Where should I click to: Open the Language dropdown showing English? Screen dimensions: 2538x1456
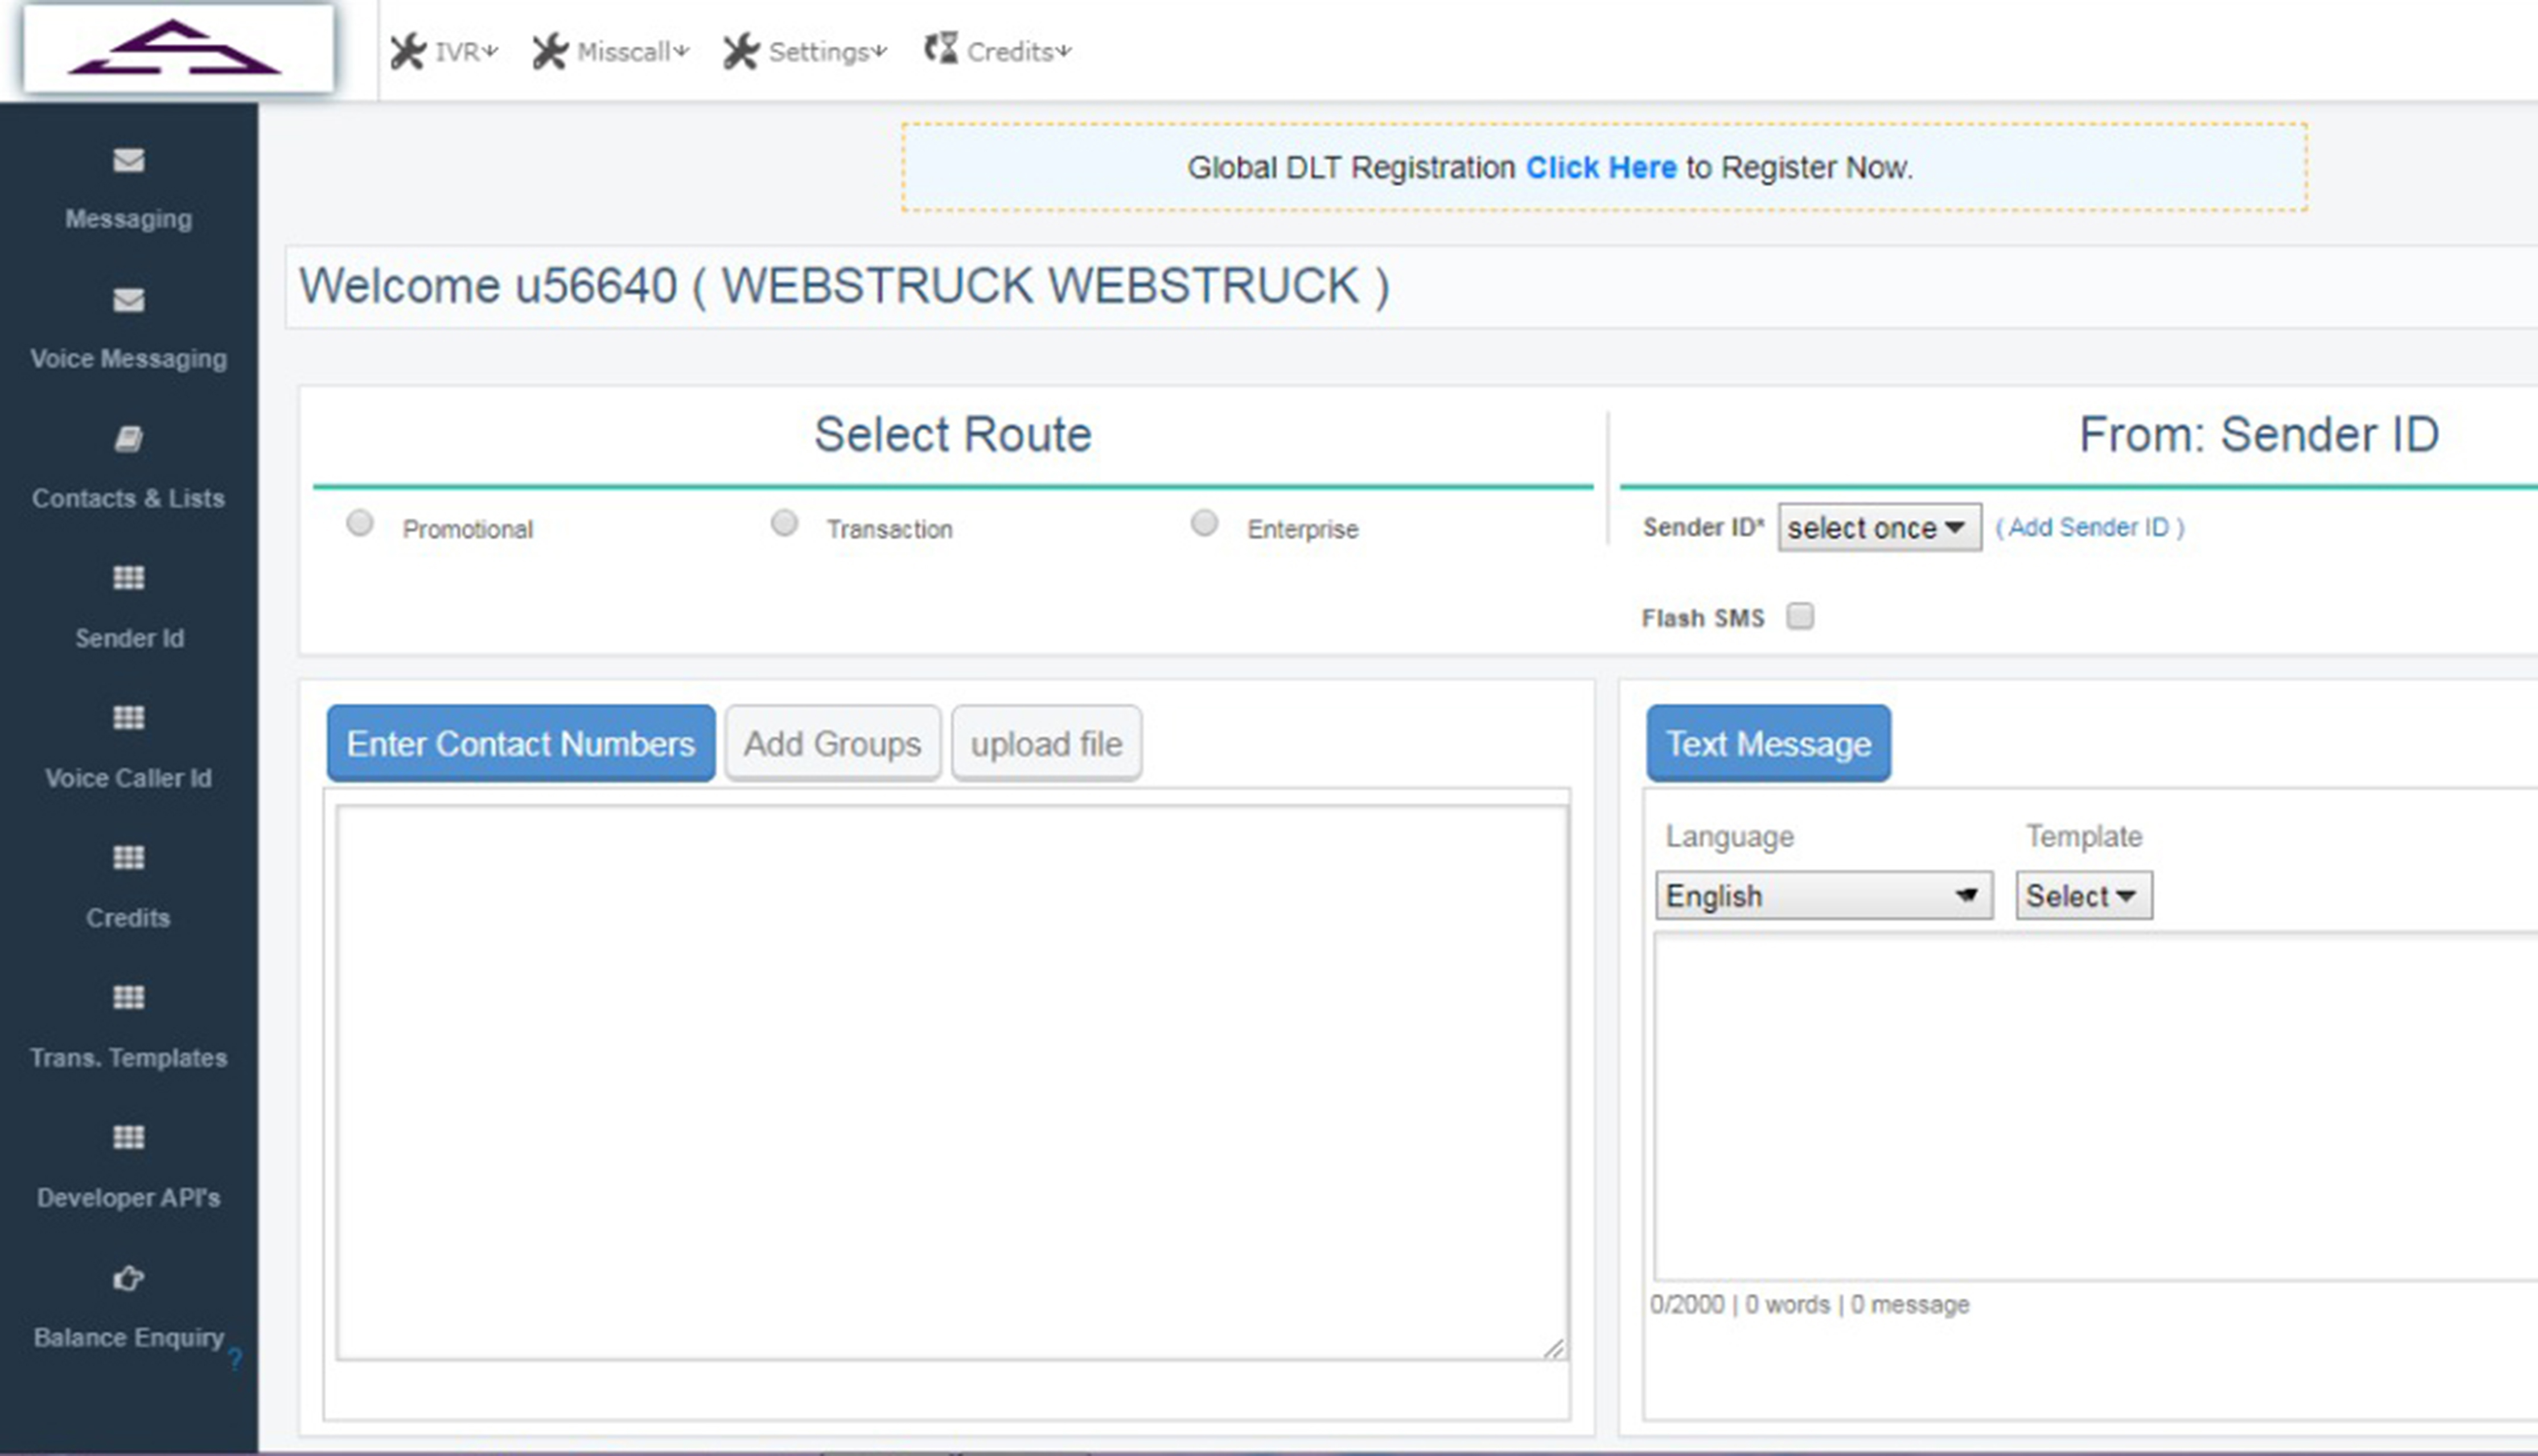(x=1824, y=895)
